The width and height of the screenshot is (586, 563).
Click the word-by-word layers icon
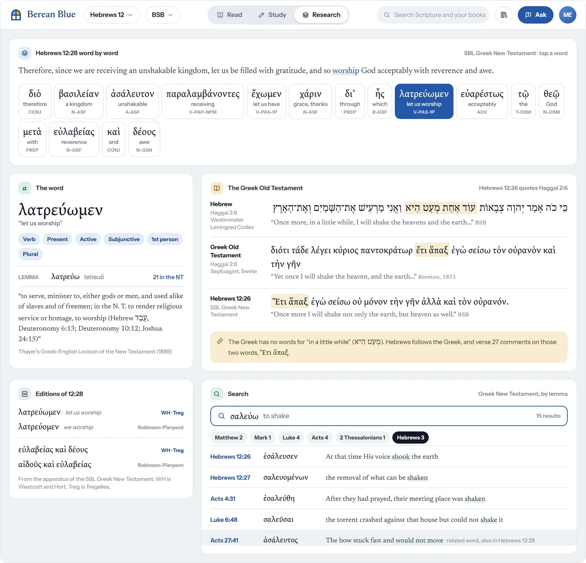(x=25, y=53)
